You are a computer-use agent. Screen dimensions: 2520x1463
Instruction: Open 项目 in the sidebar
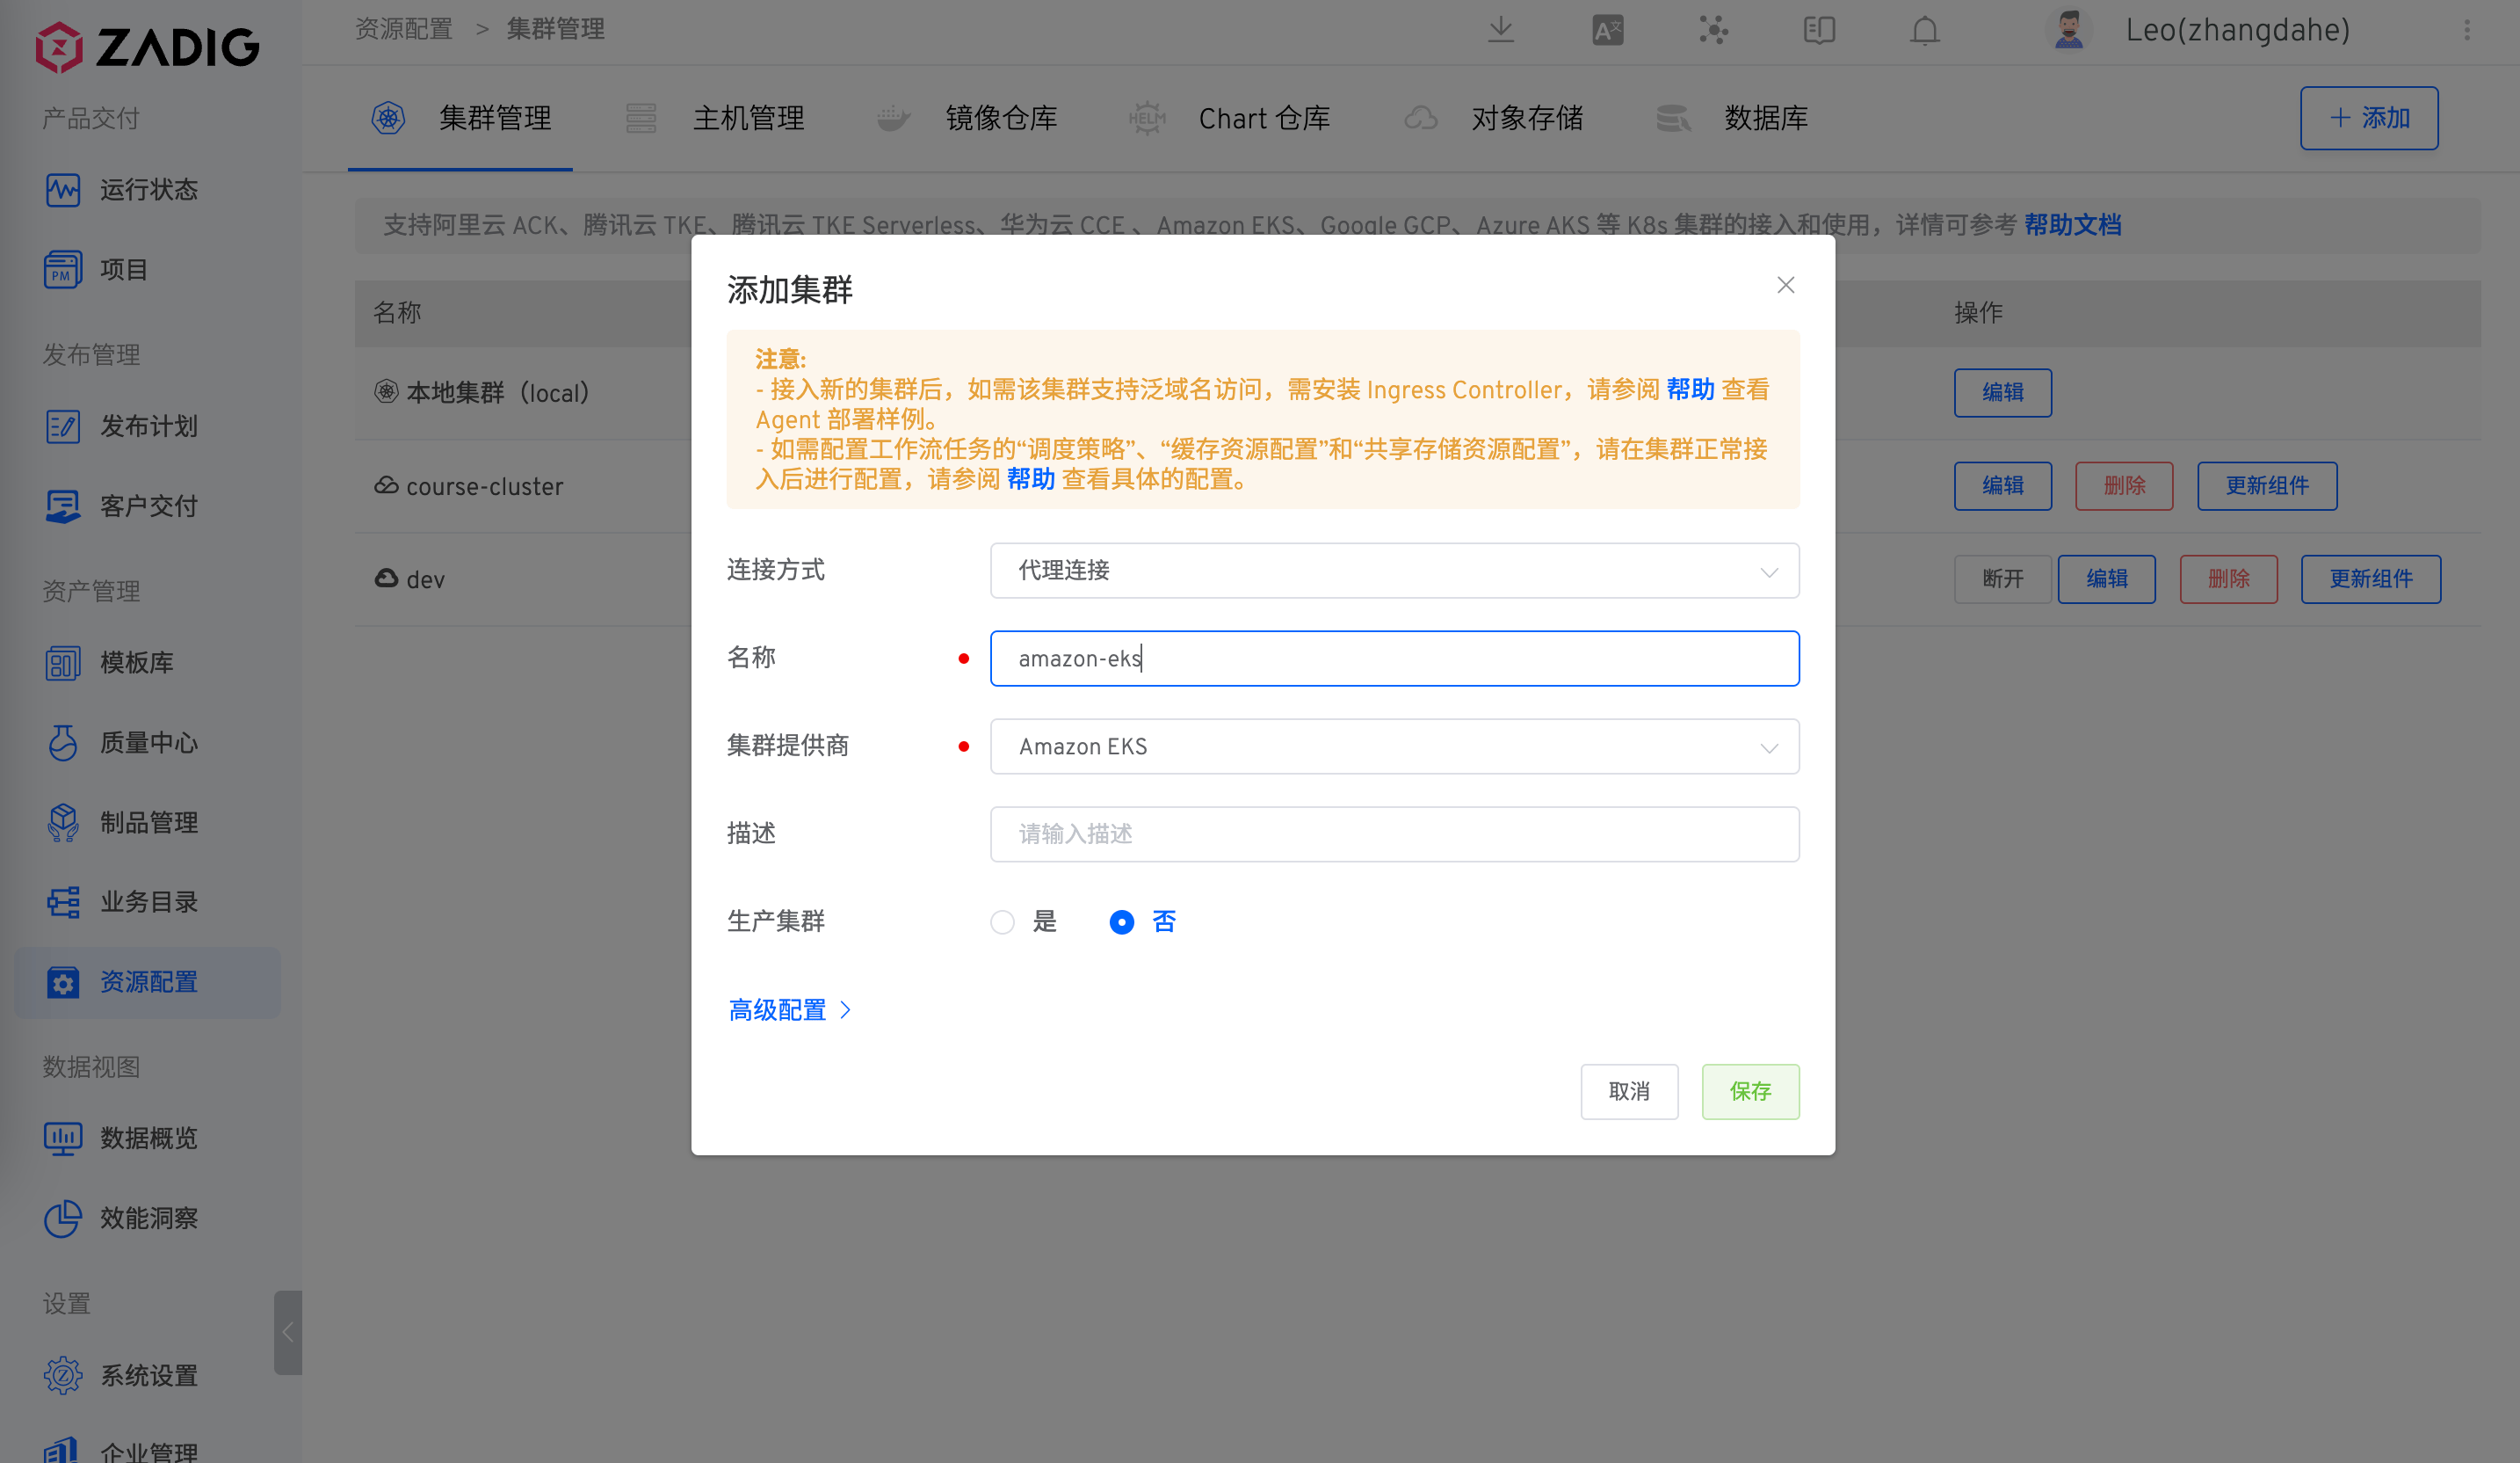(96, 269)
